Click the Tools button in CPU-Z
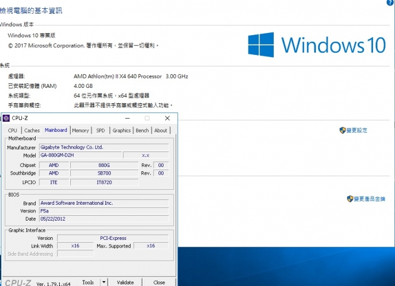Image resolution: width=395 pixels, height=286 pixels. [88, 282]
